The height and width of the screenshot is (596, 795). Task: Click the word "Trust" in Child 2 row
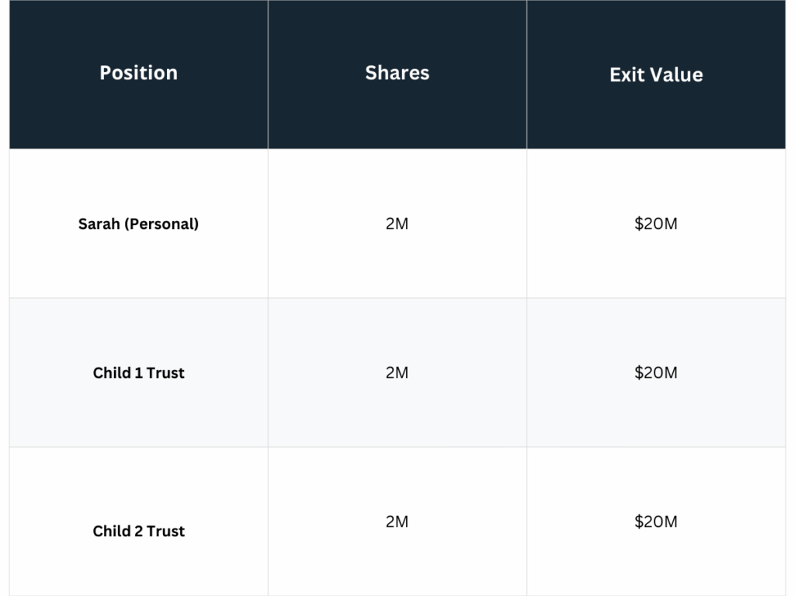[165, 531]
